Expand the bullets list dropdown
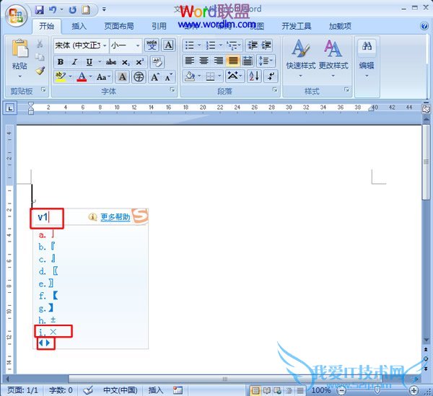The image size is (433, 396). point(199,45)
